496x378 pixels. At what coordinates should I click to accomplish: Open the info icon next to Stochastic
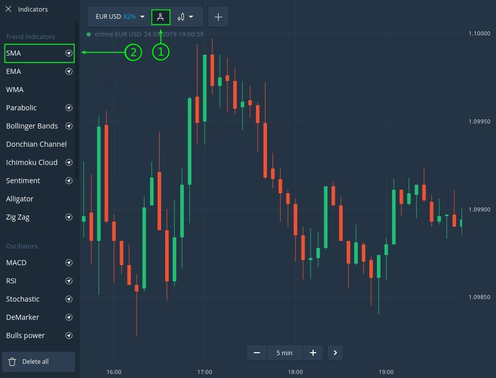click(69, 299)
